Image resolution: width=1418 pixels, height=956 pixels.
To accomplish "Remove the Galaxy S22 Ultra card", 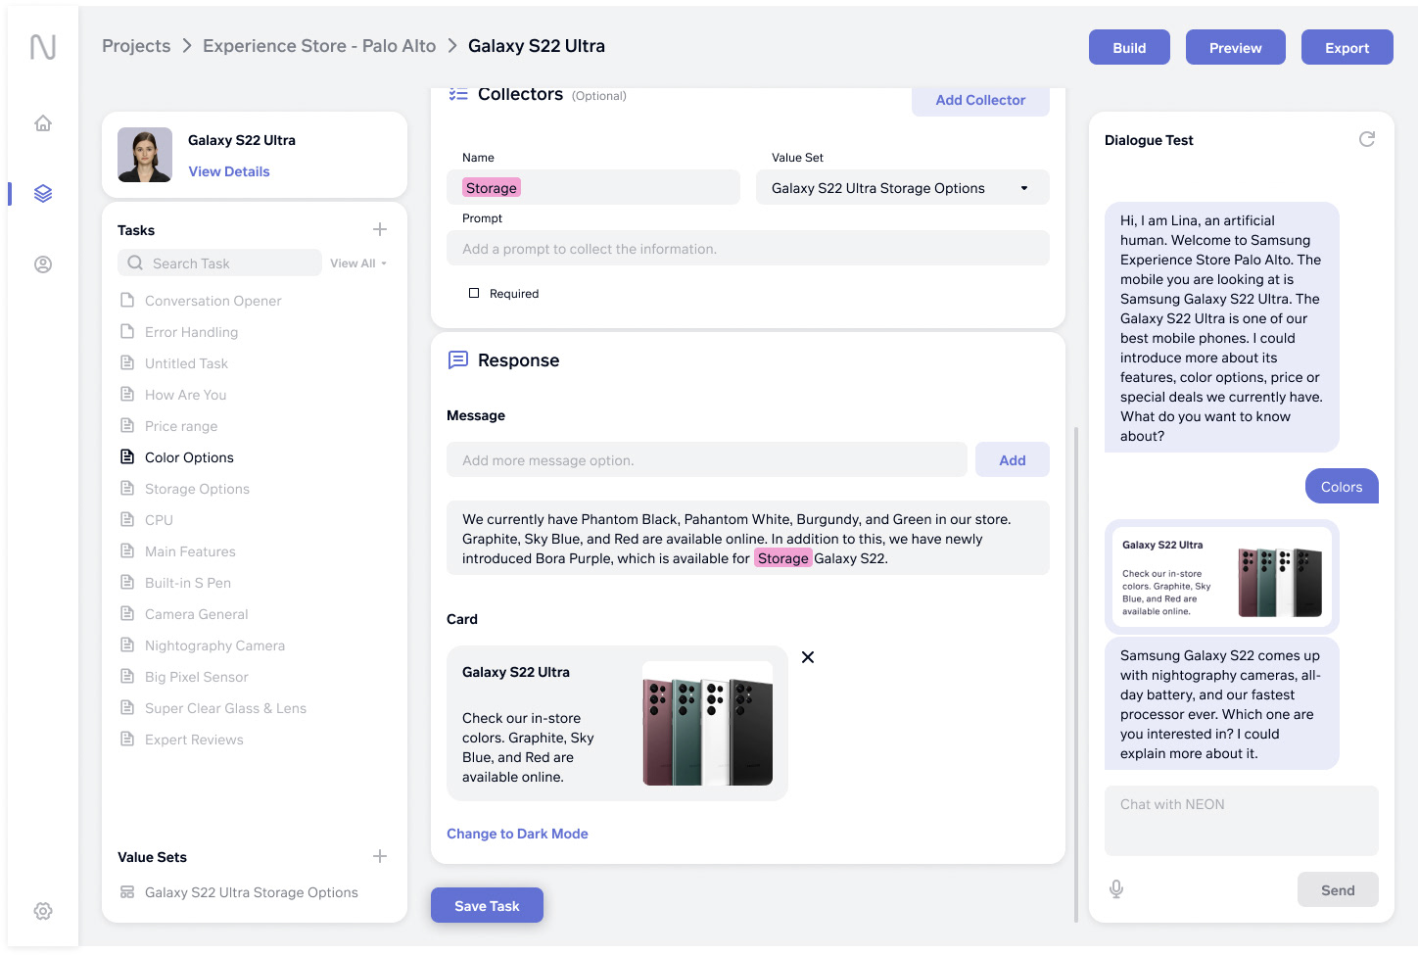I will tap(808, 657).
